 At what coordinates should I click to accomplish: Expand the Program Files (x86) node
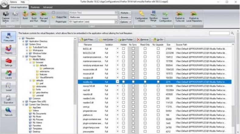pyautogui.click(x=23, y=102)
